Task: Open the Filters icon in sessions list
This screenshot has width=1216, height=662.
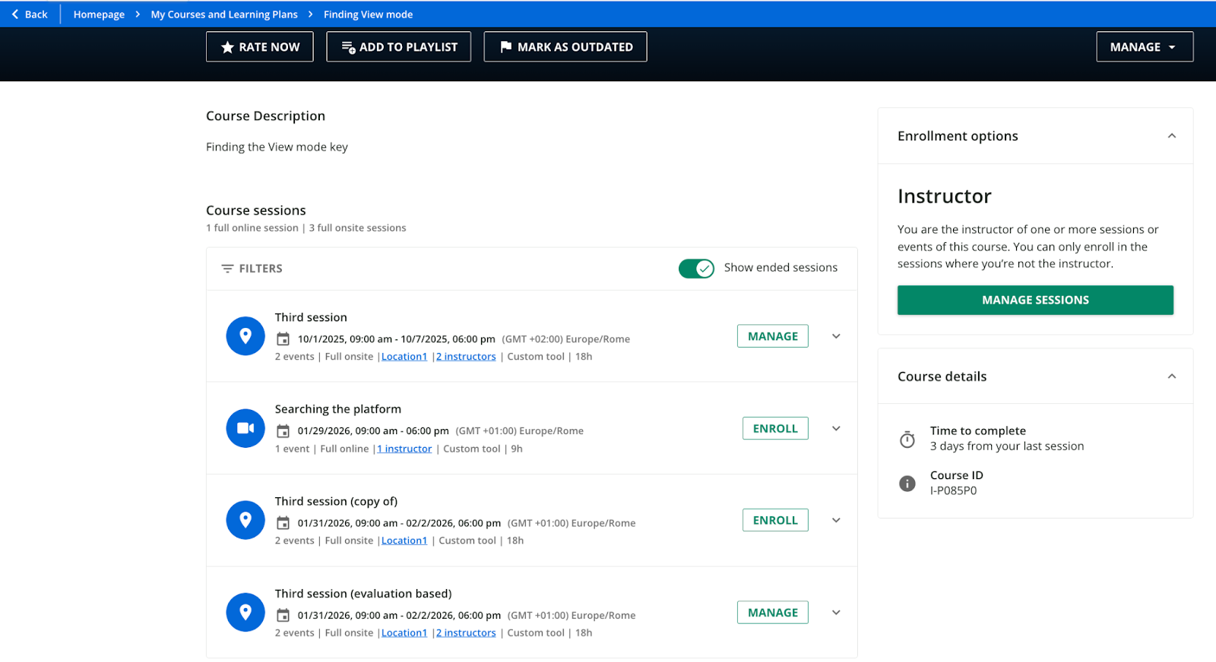Action: 227,269
